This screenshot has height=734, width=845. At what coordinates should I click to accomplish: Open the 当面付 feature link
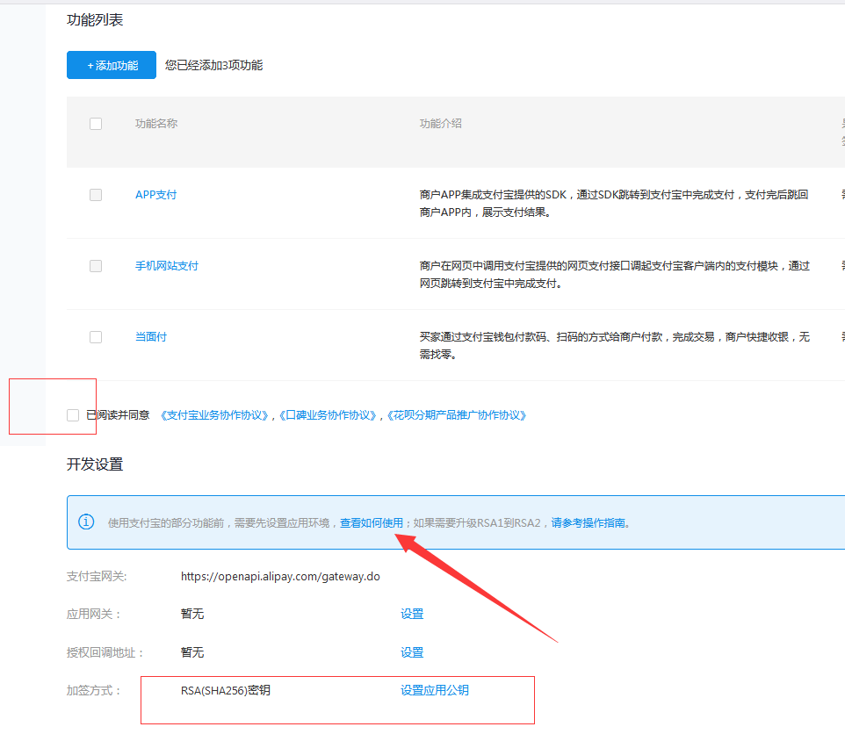click(x=151, y=337)
